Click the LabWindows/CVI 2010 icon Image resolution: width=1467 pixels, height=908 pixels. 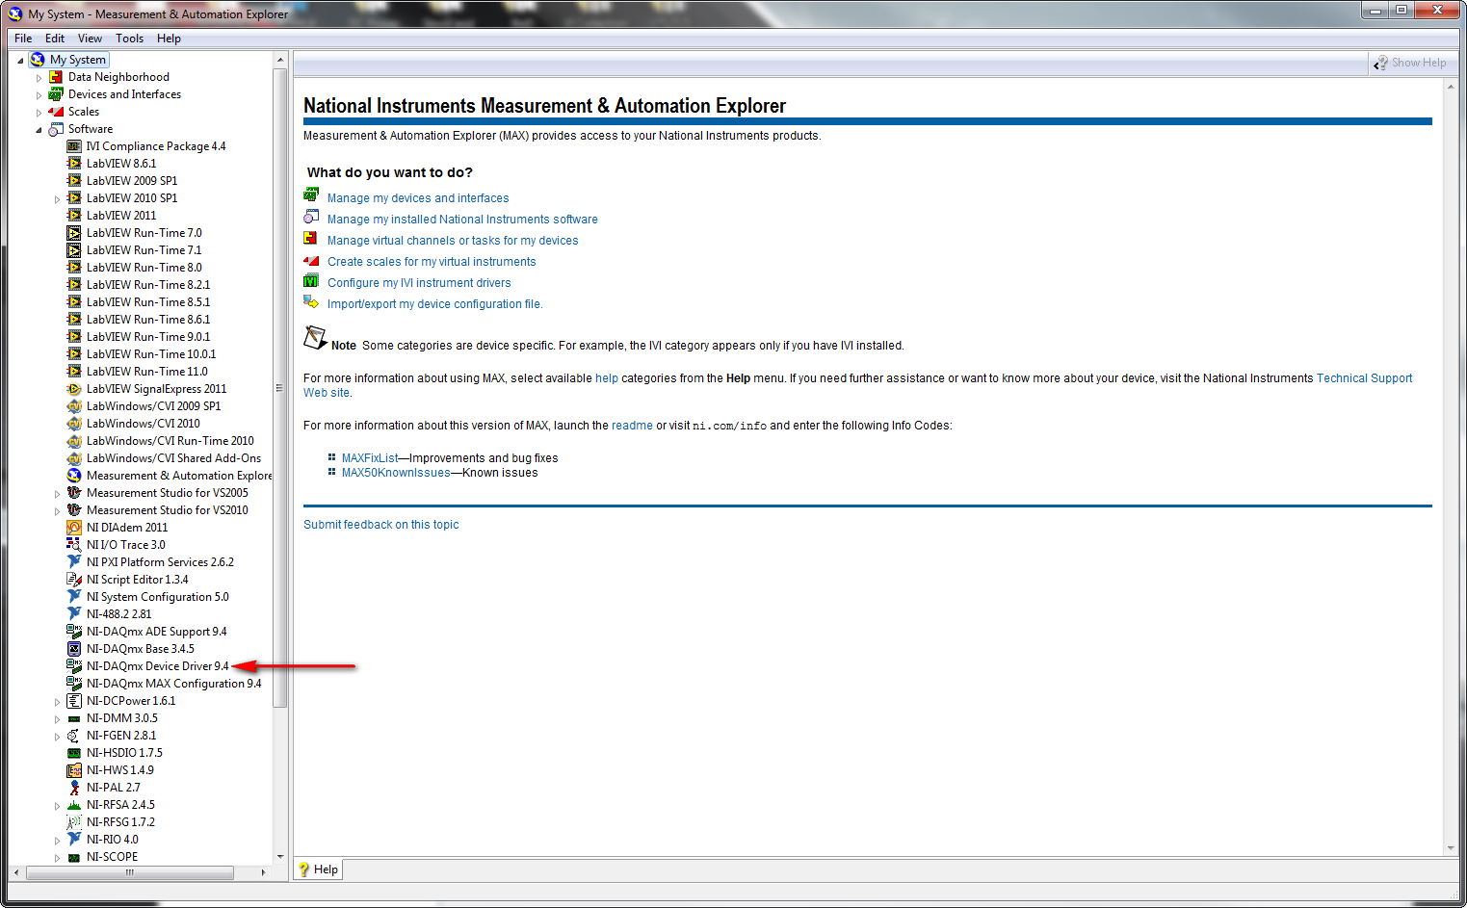pyautogui.click(x=74, y=424)
